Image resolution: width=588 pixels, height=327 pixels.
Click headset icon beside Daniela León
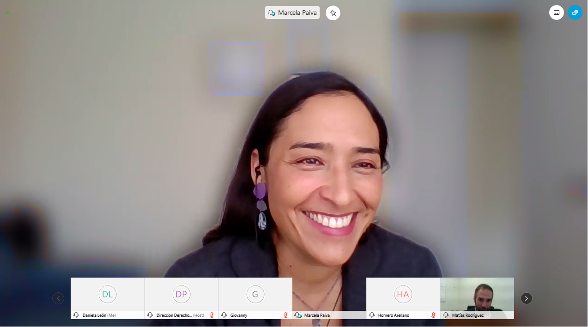(76, 315)
